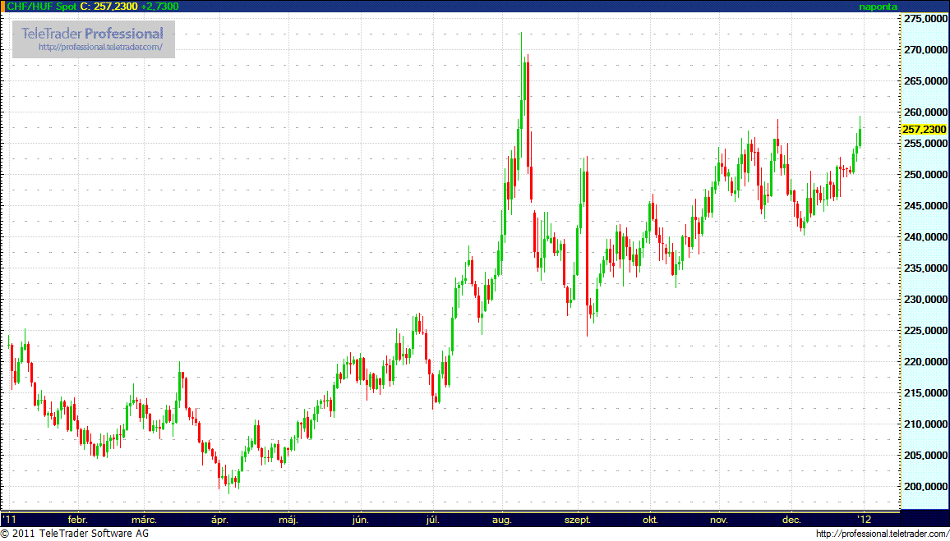The image size is (950, 541).
Task: Select the márc. month marker
Action: (x=145, y=520)
